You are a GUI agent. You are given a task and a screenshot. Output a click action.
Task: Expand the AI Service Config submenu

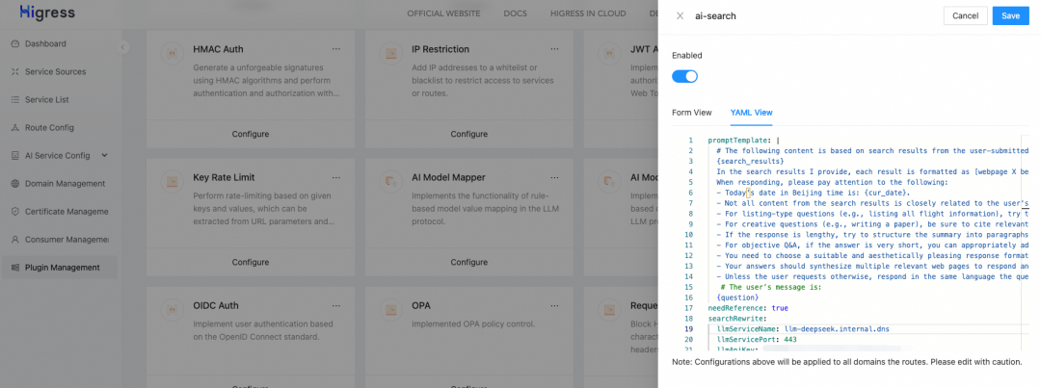coord(104,155)
